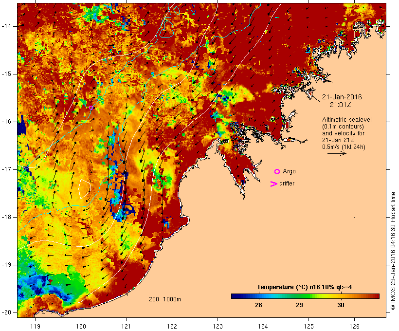
Task: Click the 125 longitude axis label
Action: (309, 326)
